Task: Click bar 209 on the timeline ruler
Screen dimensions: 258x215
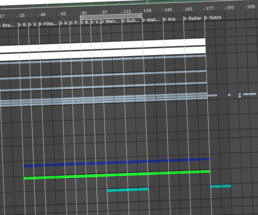Action: [x=250, y=7]
